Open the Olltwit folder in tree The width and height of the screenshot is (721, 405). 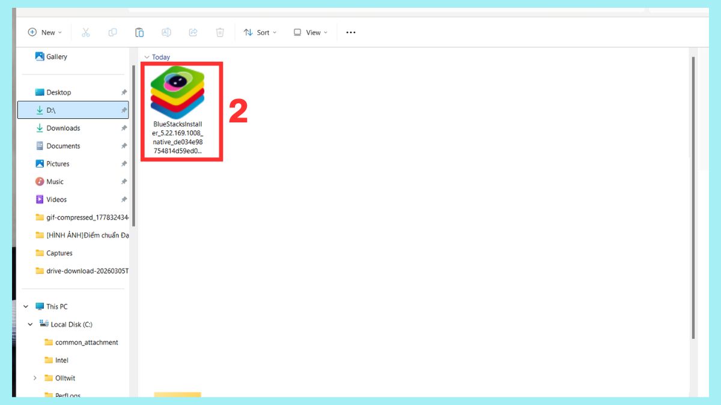pyautogui.click(x=59, y=378)
